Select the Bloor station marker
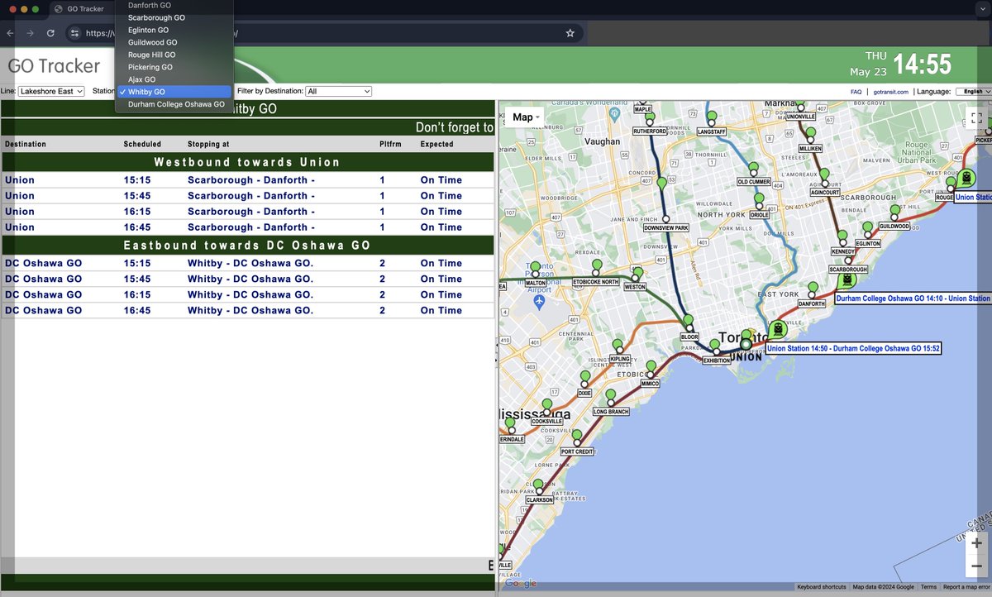This screenshot has width=992, height=597. pyautogui.click(x=689, y=323)
